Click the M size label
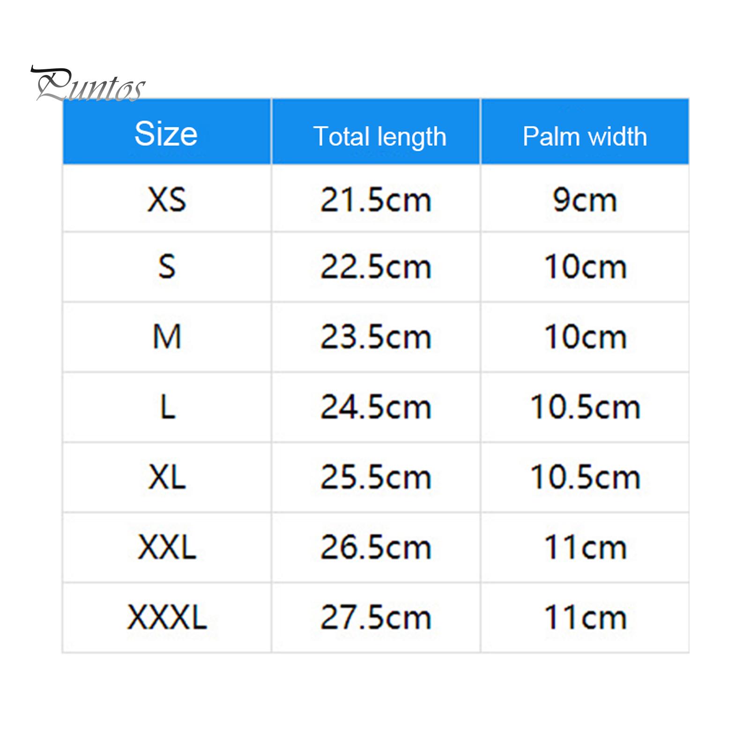The image size is (750, 750). 167,337
